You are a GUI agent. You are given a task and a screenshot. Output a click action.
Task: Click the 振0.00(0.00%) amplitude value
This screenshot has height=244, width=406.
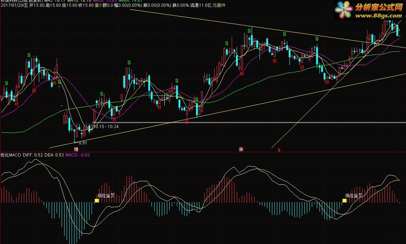[157, 5]
